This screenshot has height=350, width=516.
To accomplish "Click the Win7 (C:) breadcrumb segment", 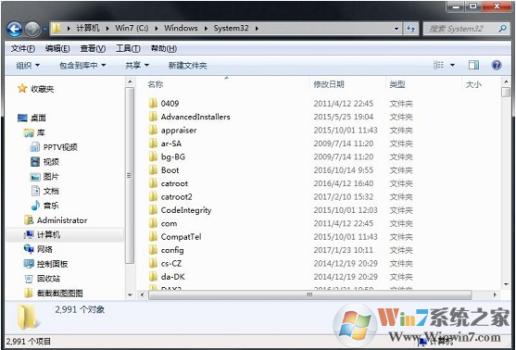I will [132, 28].
